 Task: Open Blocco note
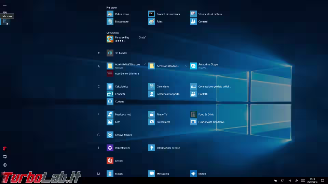(x=118, y=21)
